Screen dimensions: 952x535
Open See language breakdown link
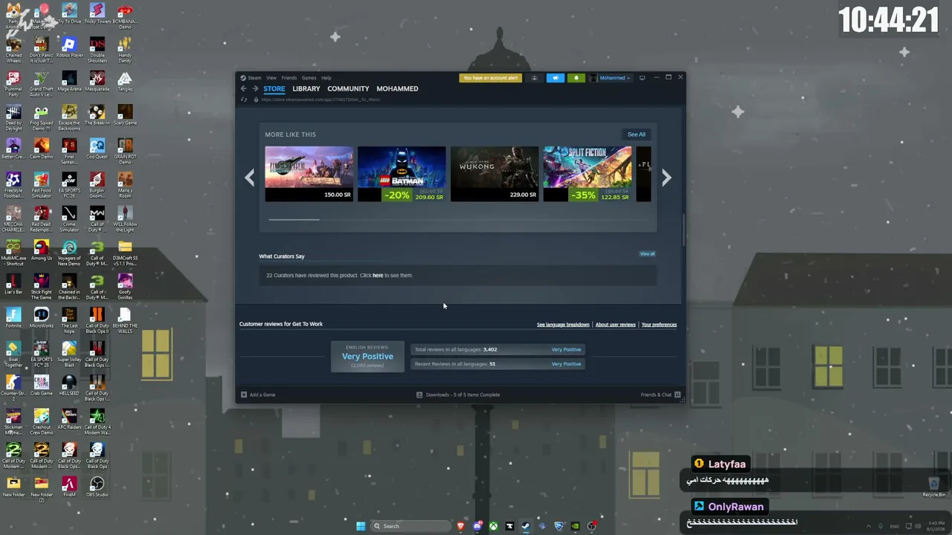click(563, 325)
